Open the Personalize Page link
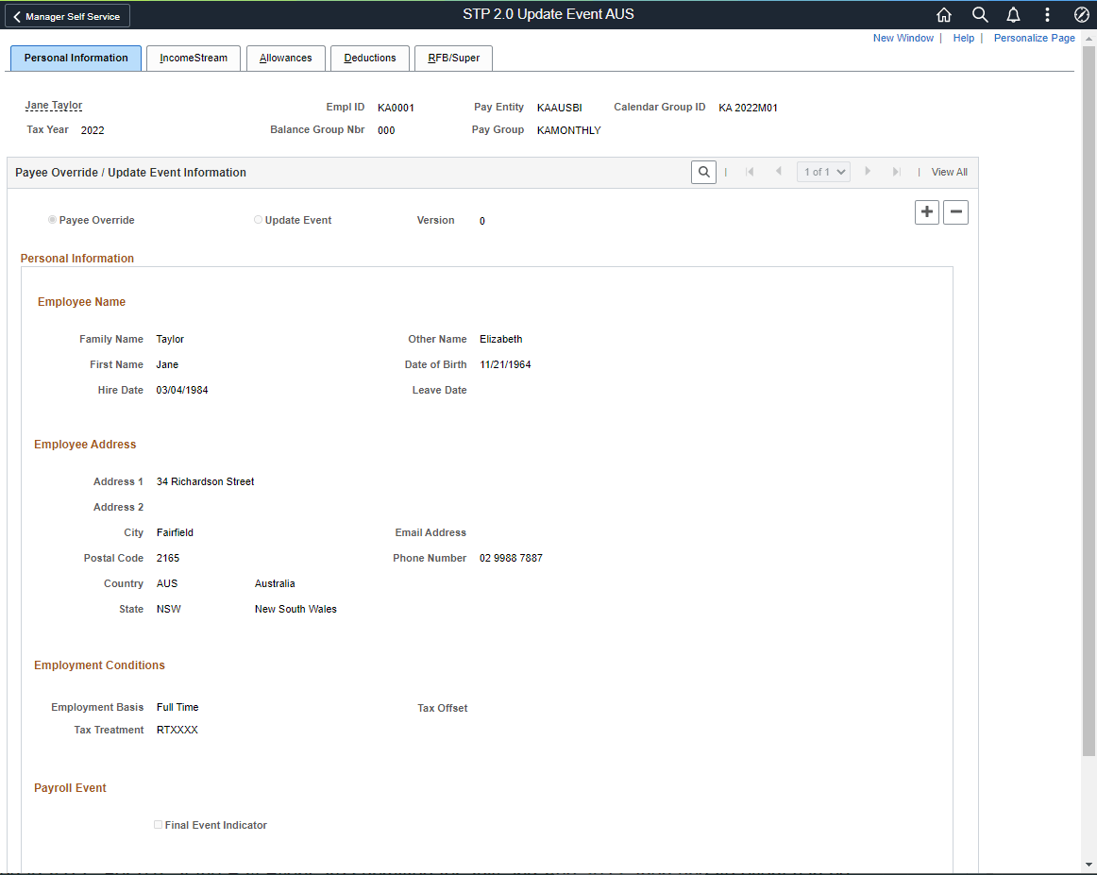 (x=1034, y=38)
